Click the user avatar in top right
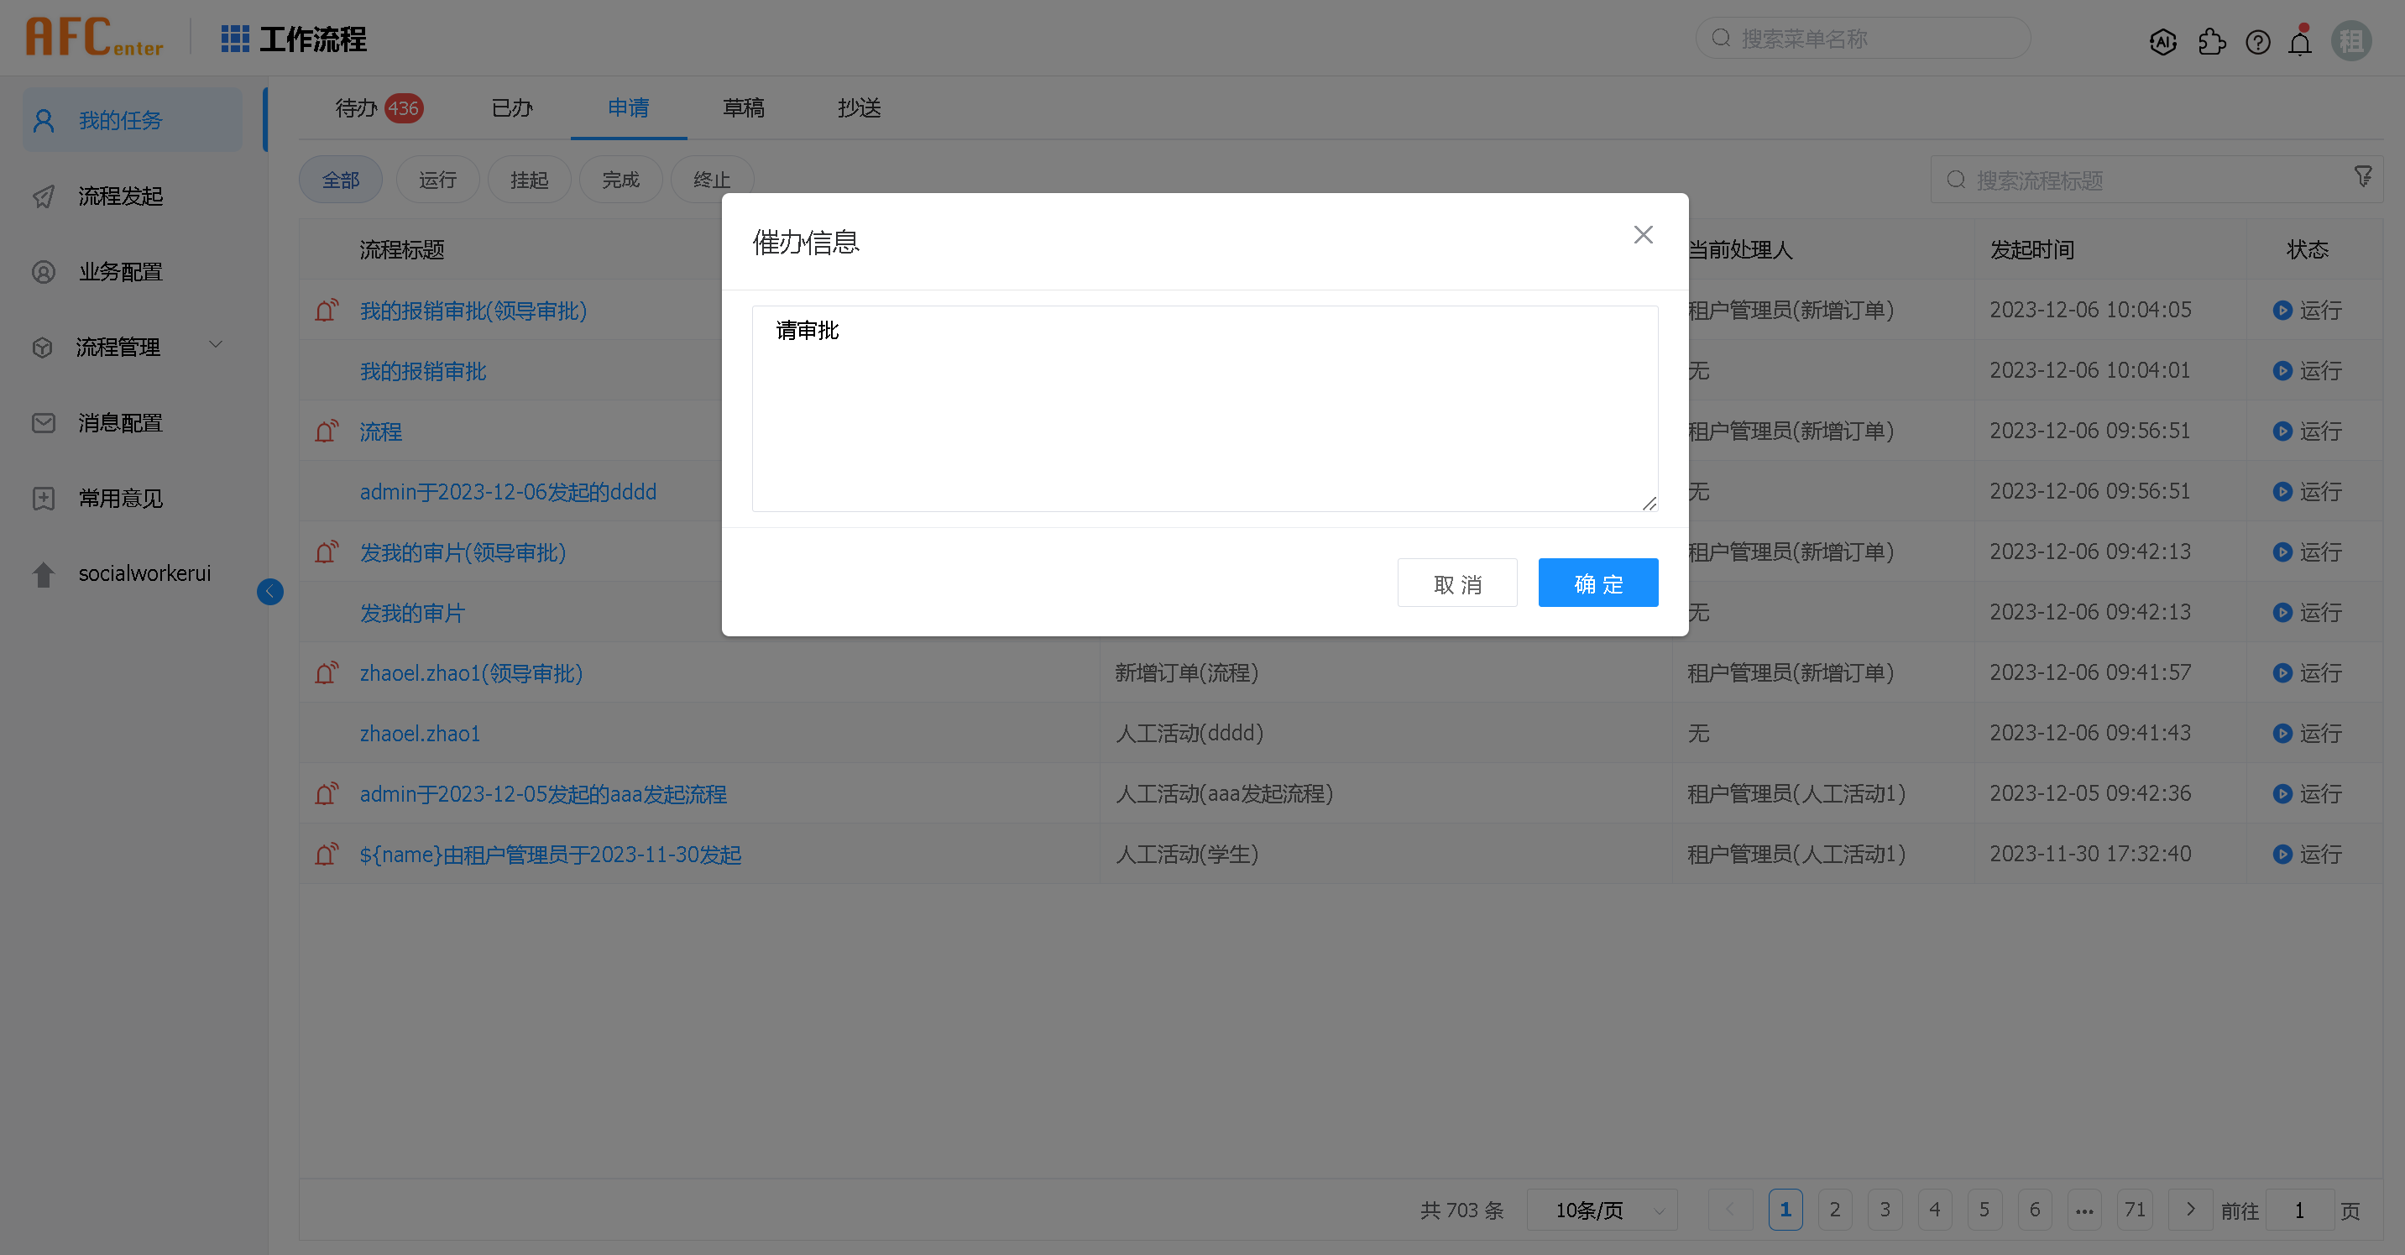Viewport: 2405px width, 1255px height. coord(2350,41)
